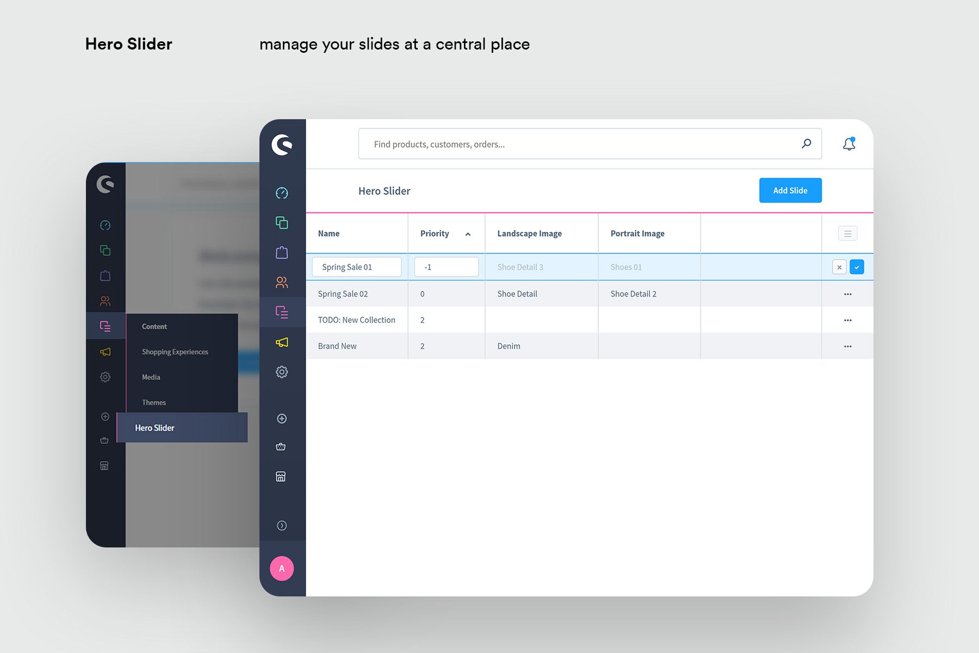Open Marketing megaphone icon in front sidebar
The image size is (979, 653).
coord(282,342)
